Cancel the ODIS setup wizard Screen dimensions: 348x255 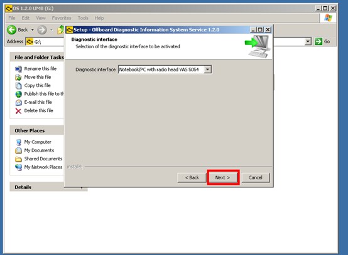(256, 177)
